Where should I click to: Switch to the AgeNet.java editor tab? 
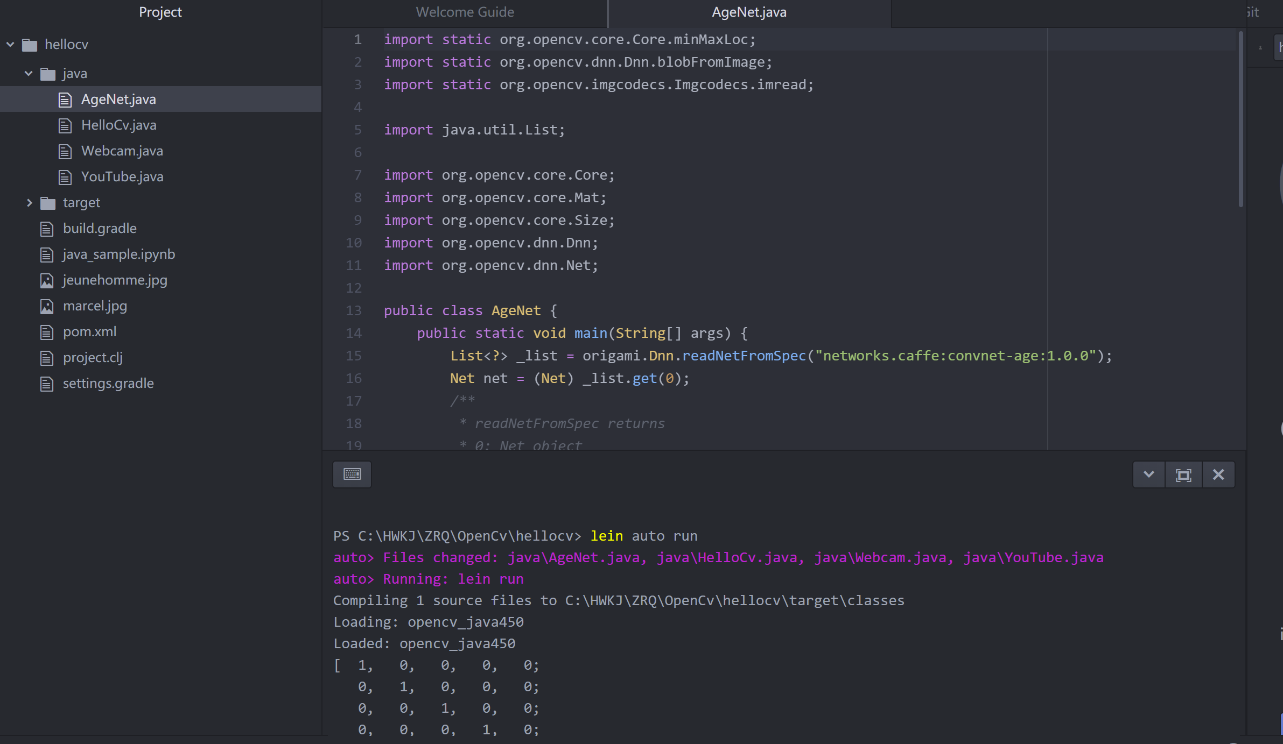pyautogui.click(x=749, y=12)
